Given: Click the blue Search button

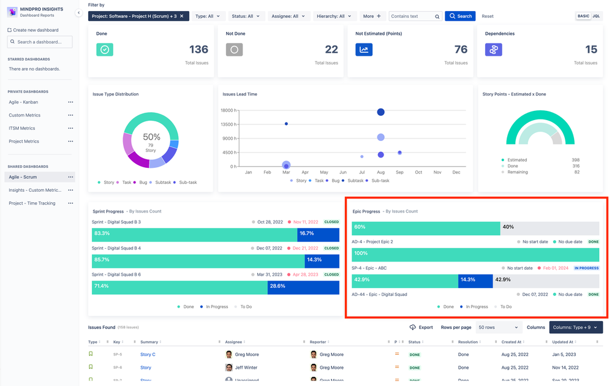Looking at the screenshot, I should pyautogui.click(x=460, y=17).
